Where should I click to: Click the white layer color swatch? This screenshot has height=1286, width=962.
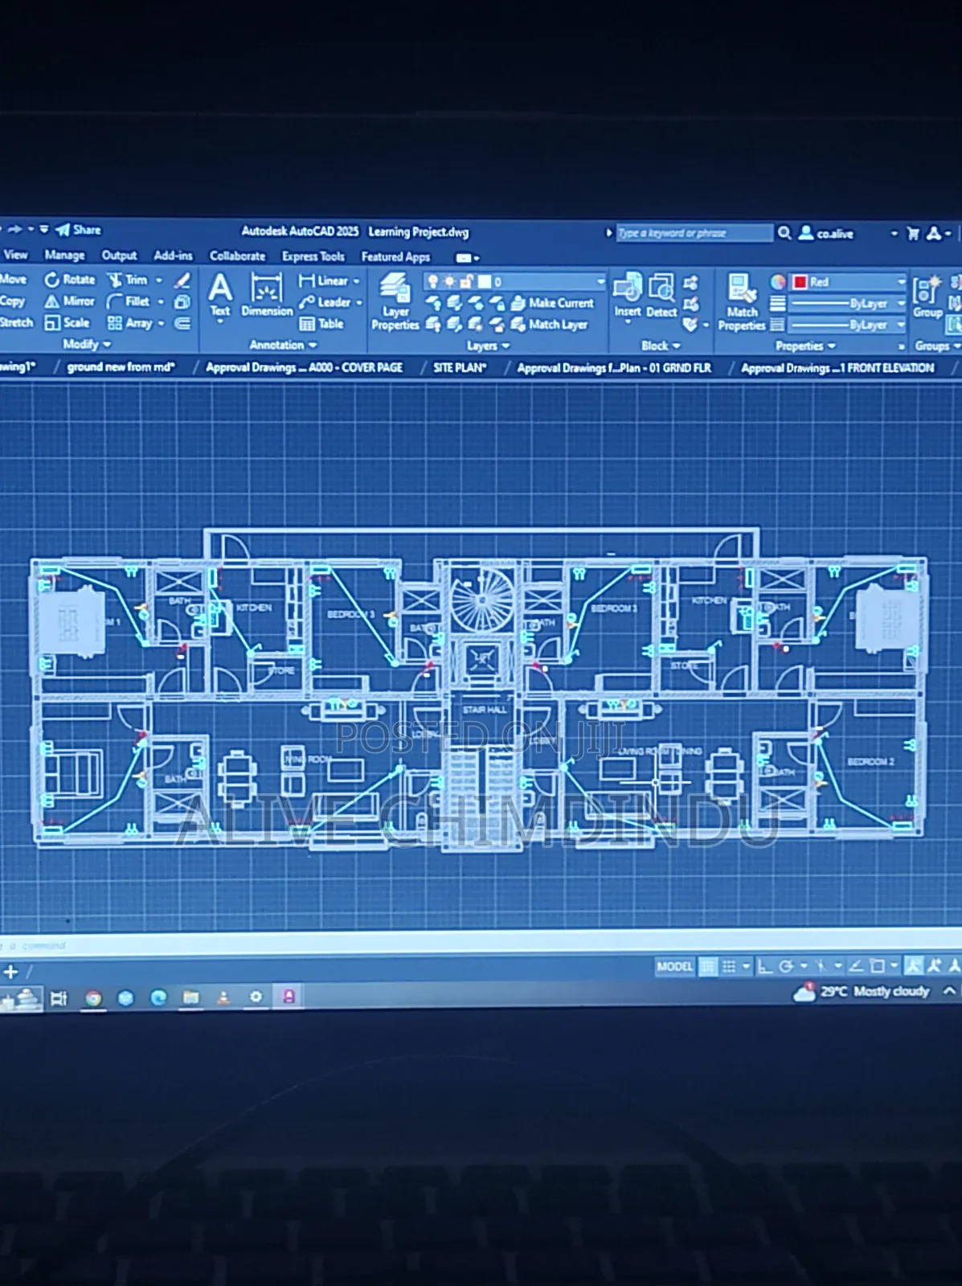484,281
